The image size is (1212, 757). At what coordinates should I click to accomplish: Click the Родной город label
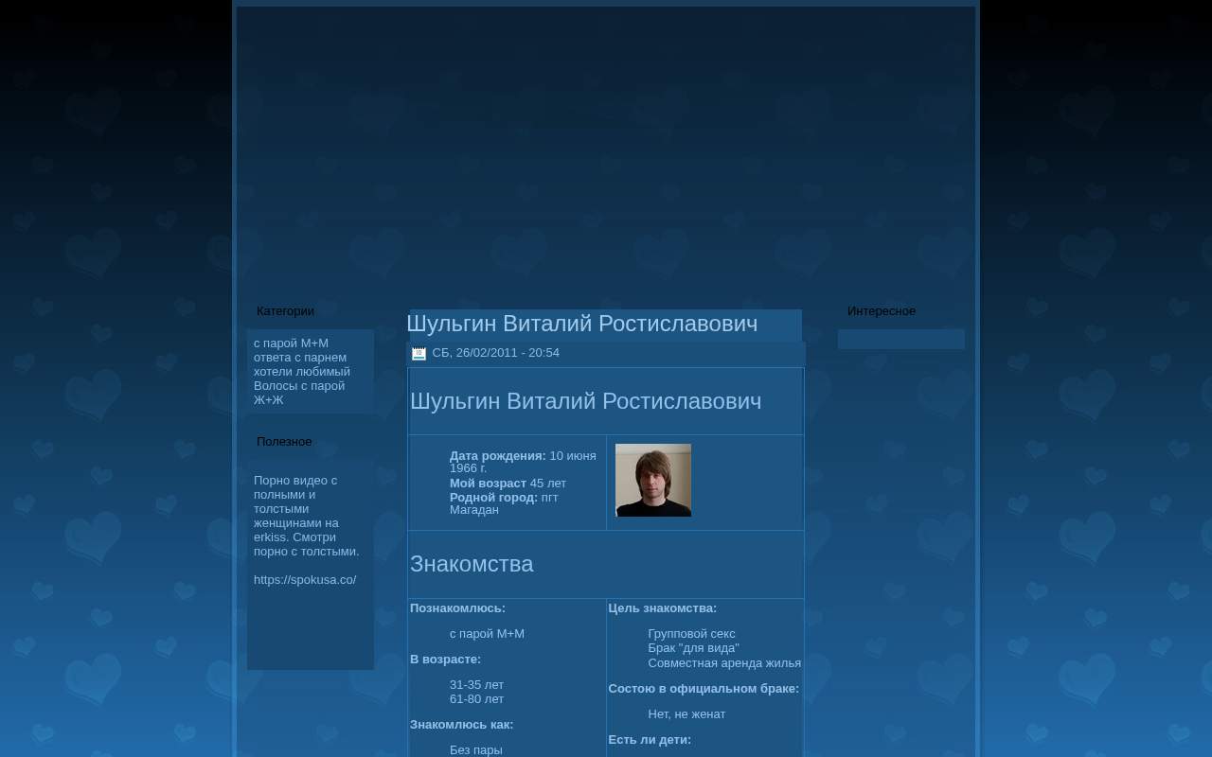click(x=494, y=498)
